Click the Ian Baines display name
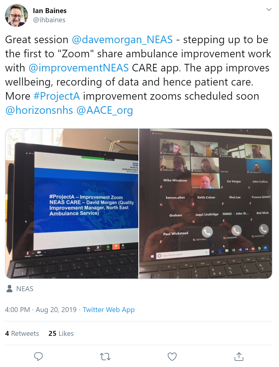This screenshot has width=279, height=367. [x=50, y=11]
